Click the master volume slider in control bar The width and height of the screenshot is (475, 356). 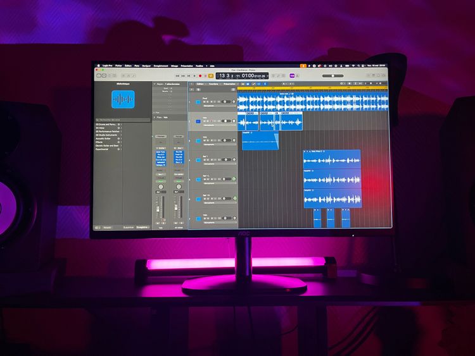coord(333,76)
